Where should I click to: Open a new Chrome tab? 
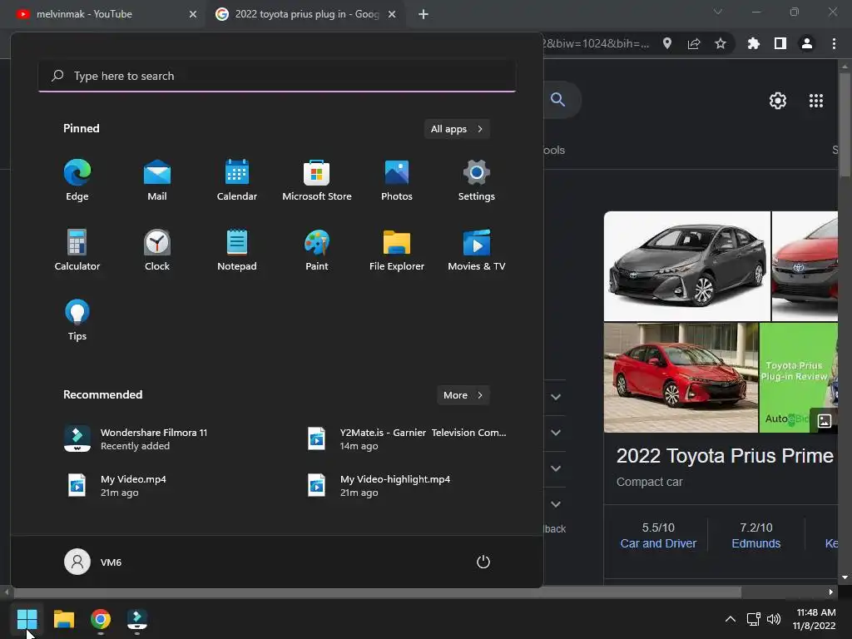pyautogui.click(x=424, y=14)
